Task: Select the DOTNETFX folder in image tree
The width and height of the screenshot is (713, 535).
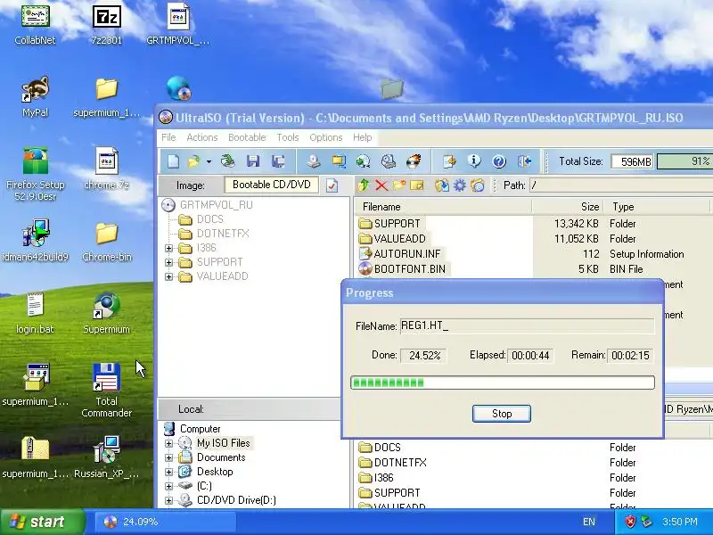Action: (x=223, y=234)
